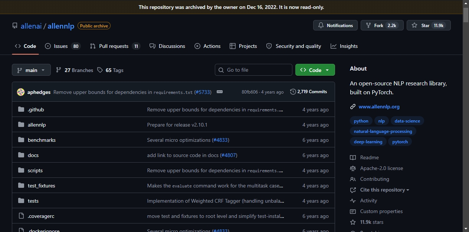Click the Go to file search field
Viewport: 469px width, 232px height.
point(253,70)
